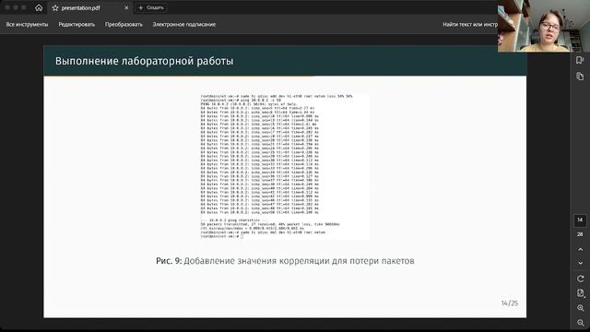Zoom in with the magnifier plus icon

580,308
